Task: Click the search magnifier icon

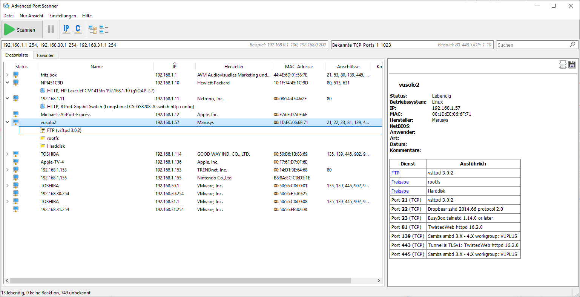Action: [572, 44]
